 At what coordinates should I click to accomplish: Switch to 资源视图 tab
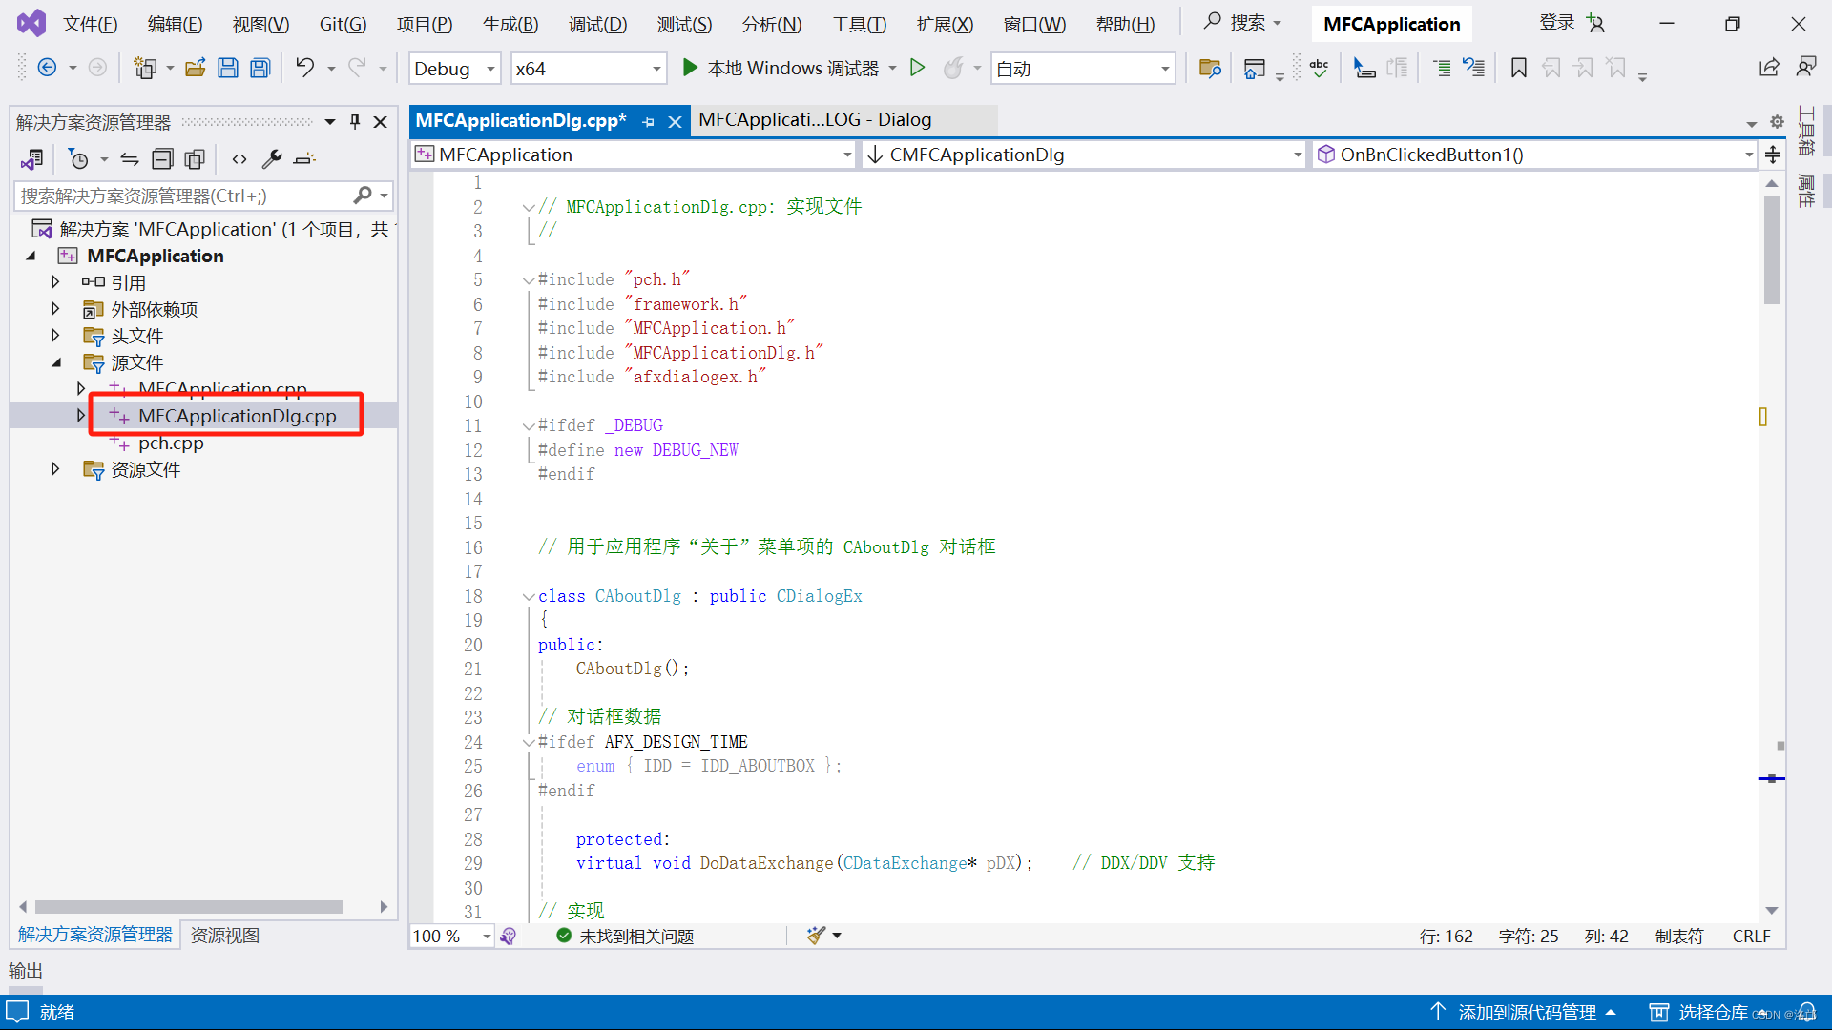pos(225,936)
